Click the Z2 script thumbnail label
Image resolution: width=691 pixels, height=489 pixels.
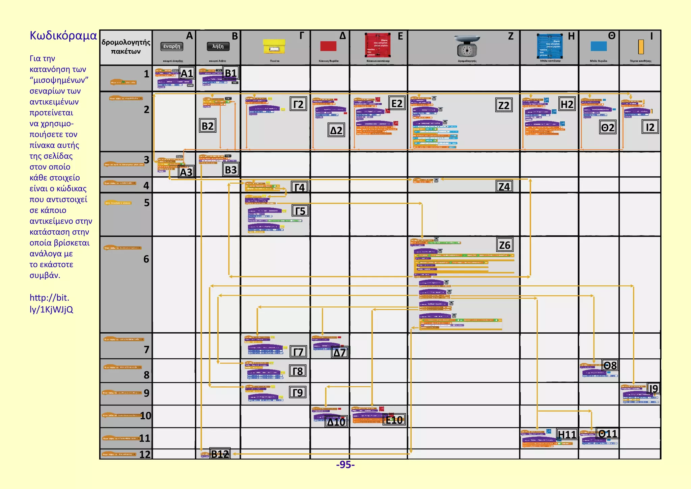pyautogui.click(x=504, y=105)
